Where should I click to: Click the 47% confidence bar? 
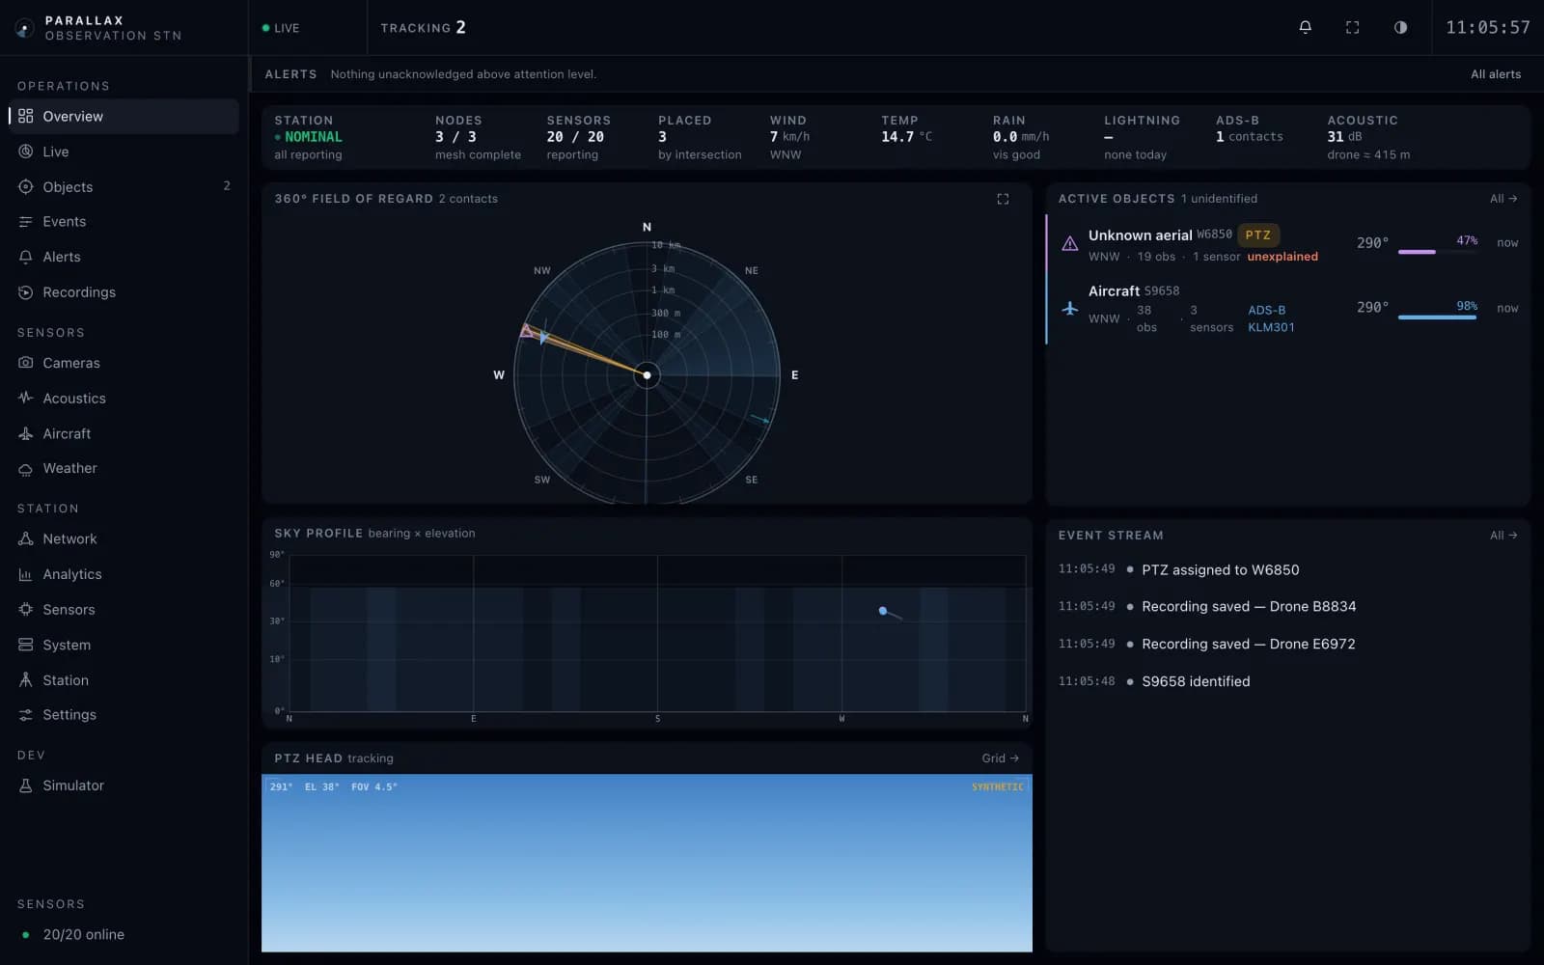1437,252
